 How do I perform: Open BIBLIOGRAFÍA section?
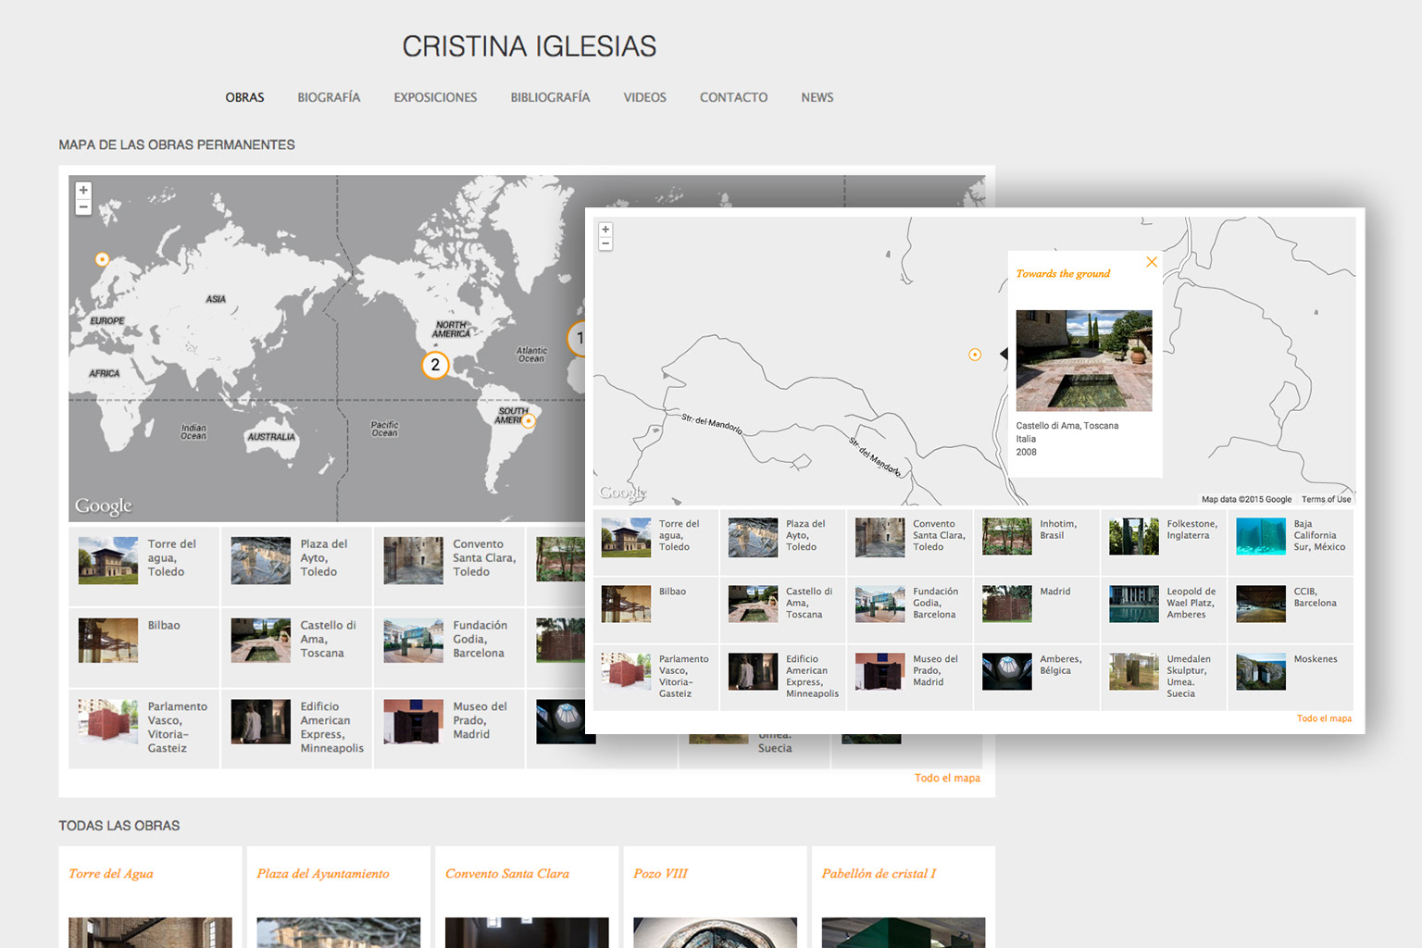[550, 97]
